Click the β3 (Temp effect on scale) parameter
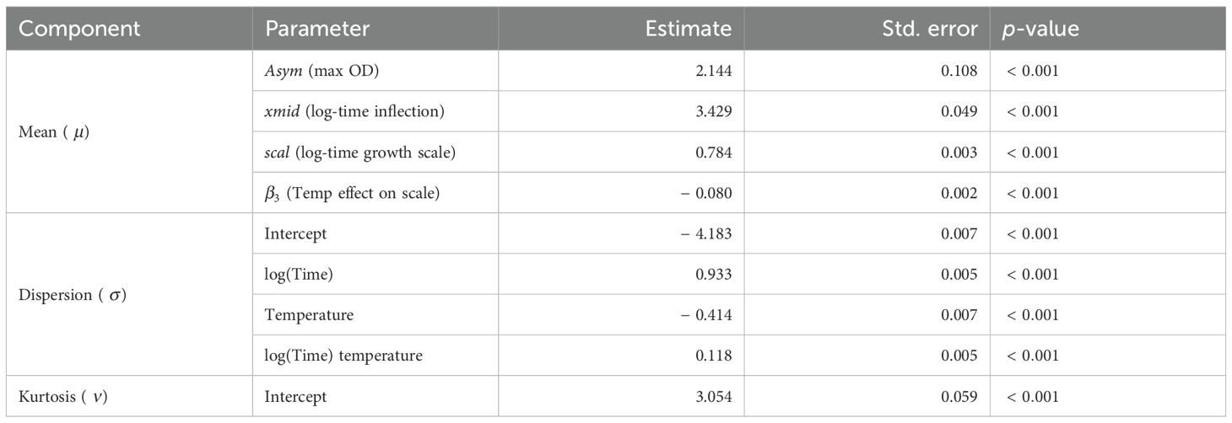Image resolution: width=1232 pixels, height=423 pixels. 349,193
